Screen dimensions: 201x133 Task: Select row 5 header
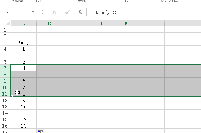[x=5, y=55]
